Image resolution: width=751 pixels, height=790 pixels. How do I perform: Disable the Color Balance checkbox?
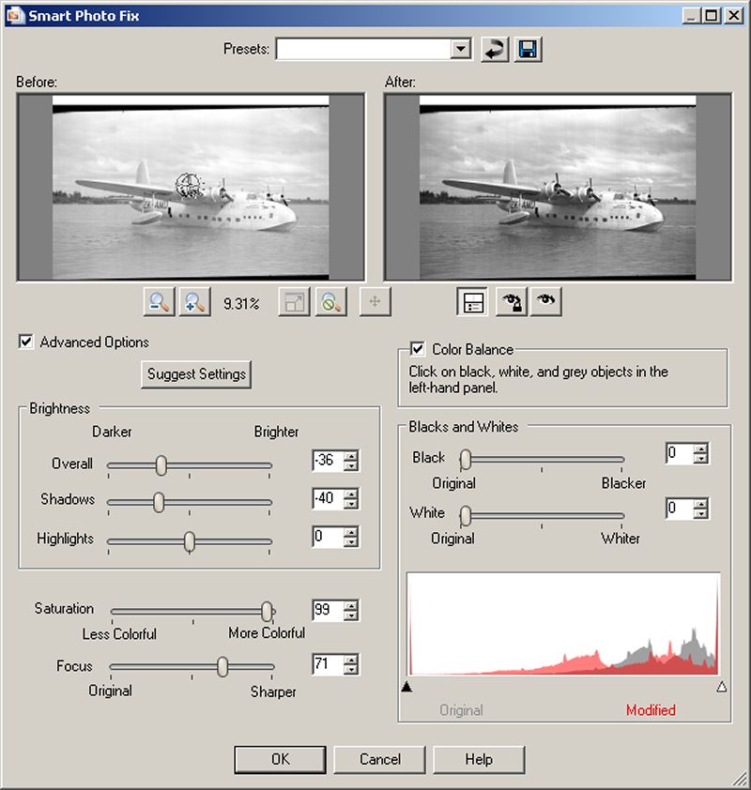click(418, 349)
